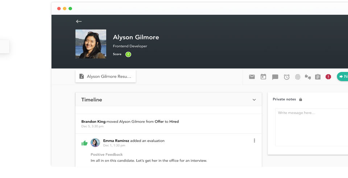Open Emma Ramirez evaluation options menu
The image size is (348, 178).
[x=254, y=141]
